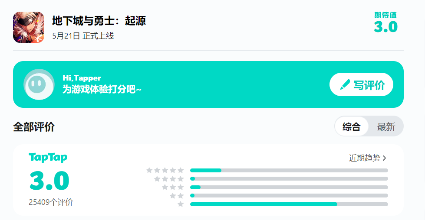Click the TapTap logo
Image resolution: width=425 pixels, height=220 pixels.
point(48,158)
